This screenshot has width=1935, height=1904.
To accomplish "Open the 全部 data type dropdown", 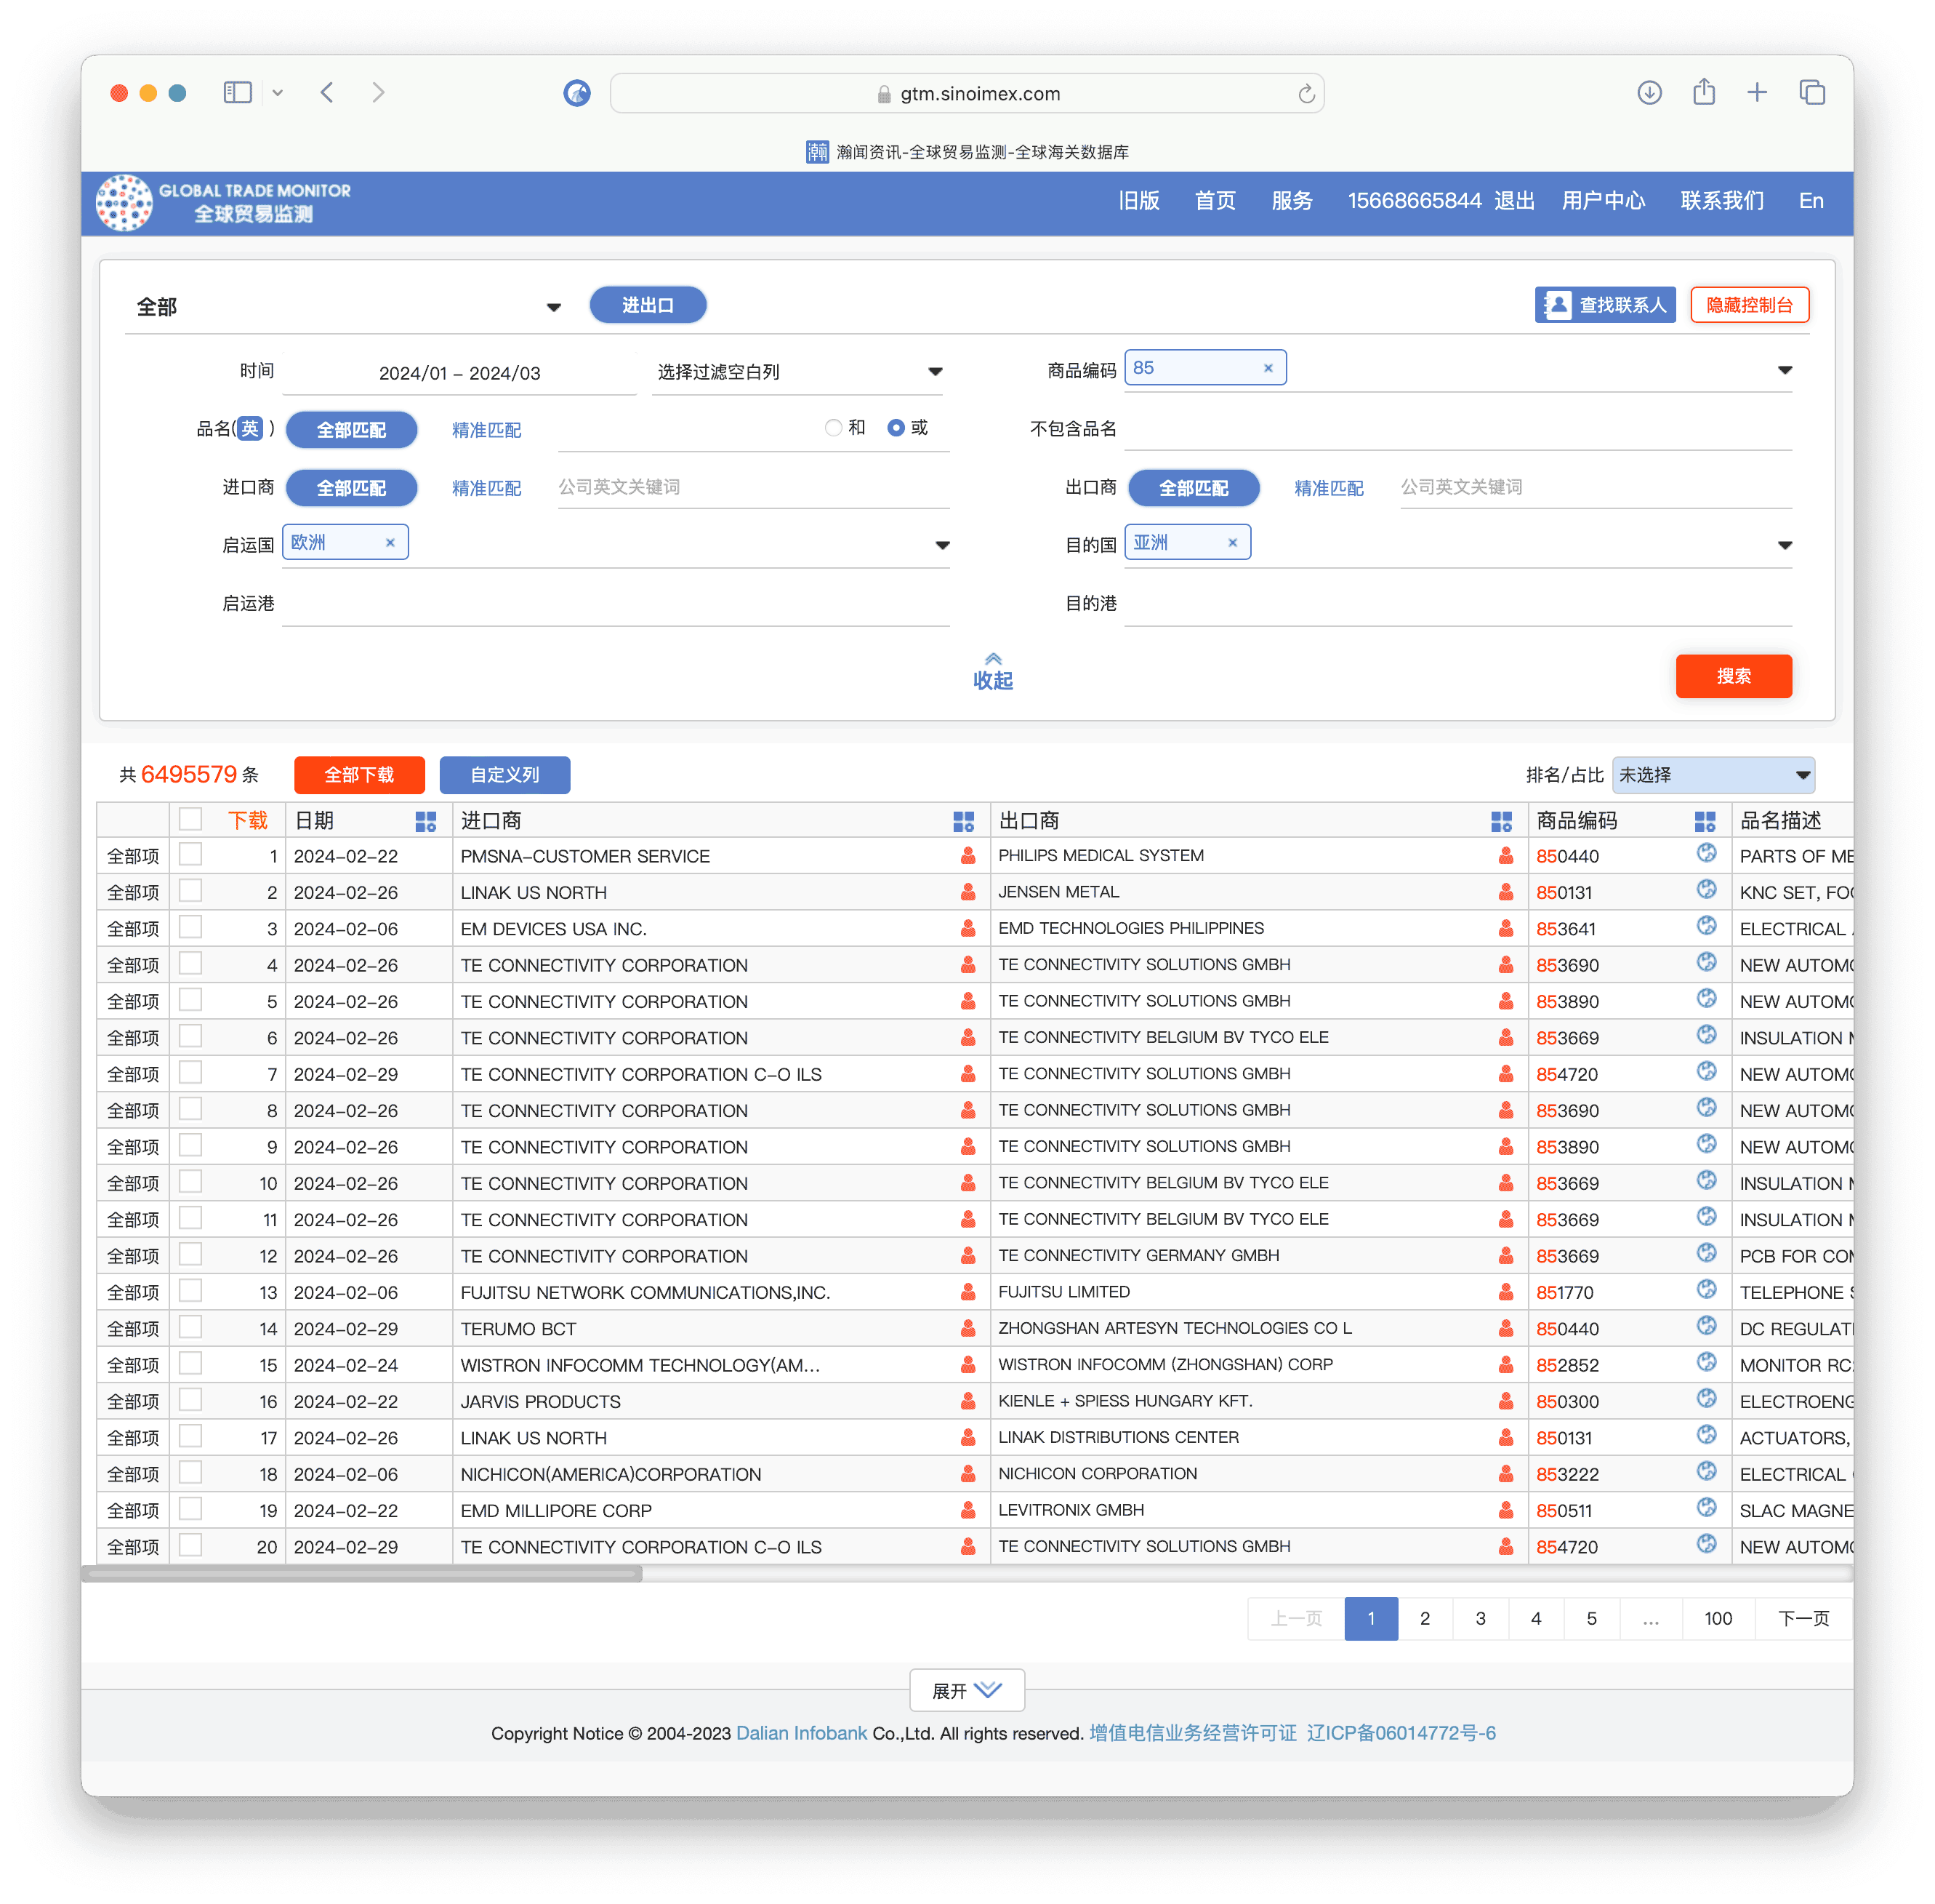I will click(349, 307).
